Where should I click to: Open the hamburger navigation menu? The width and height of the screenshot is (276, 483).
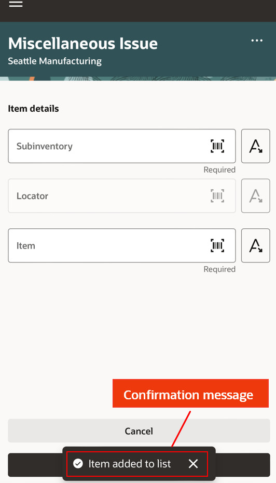pos(16,4)
